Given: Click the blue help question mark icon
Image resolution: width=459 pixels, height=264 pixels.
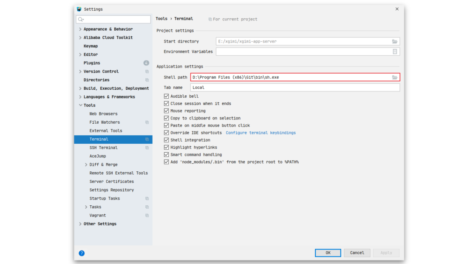Looking at the screenshot, I should (82, 253).
